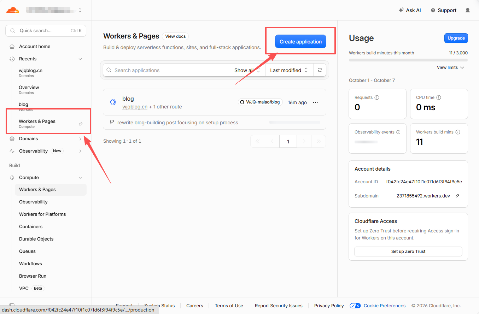Select Workers & Pages under Compute

[x=51, y=190]
